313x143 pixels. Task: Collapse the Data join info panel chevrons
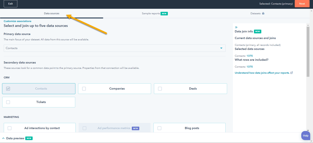click(x=236, y=27)
